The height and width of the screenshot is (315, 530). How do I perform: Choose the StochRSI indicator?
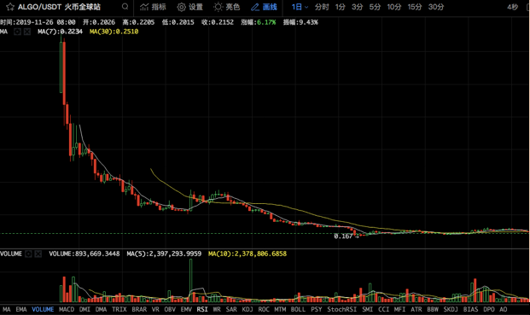point(341,309)
